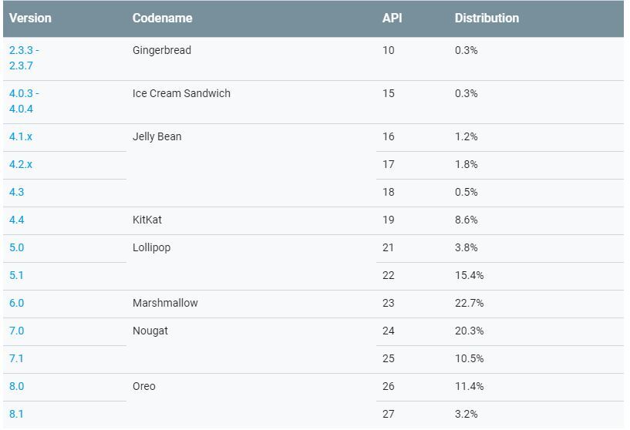Click the 22.7% distribution value
The image size is (630, 430).
(x=469, y=303)
